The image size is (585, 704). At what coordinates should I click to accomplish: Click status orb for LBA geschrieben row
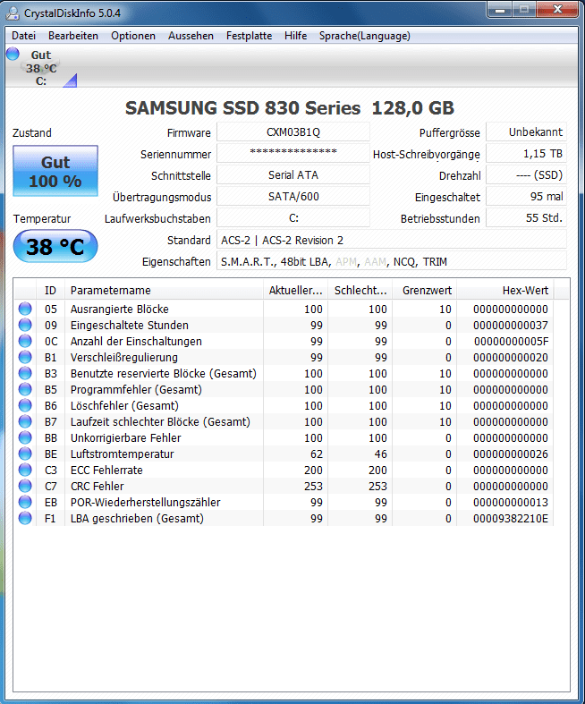tap(25, 518)
